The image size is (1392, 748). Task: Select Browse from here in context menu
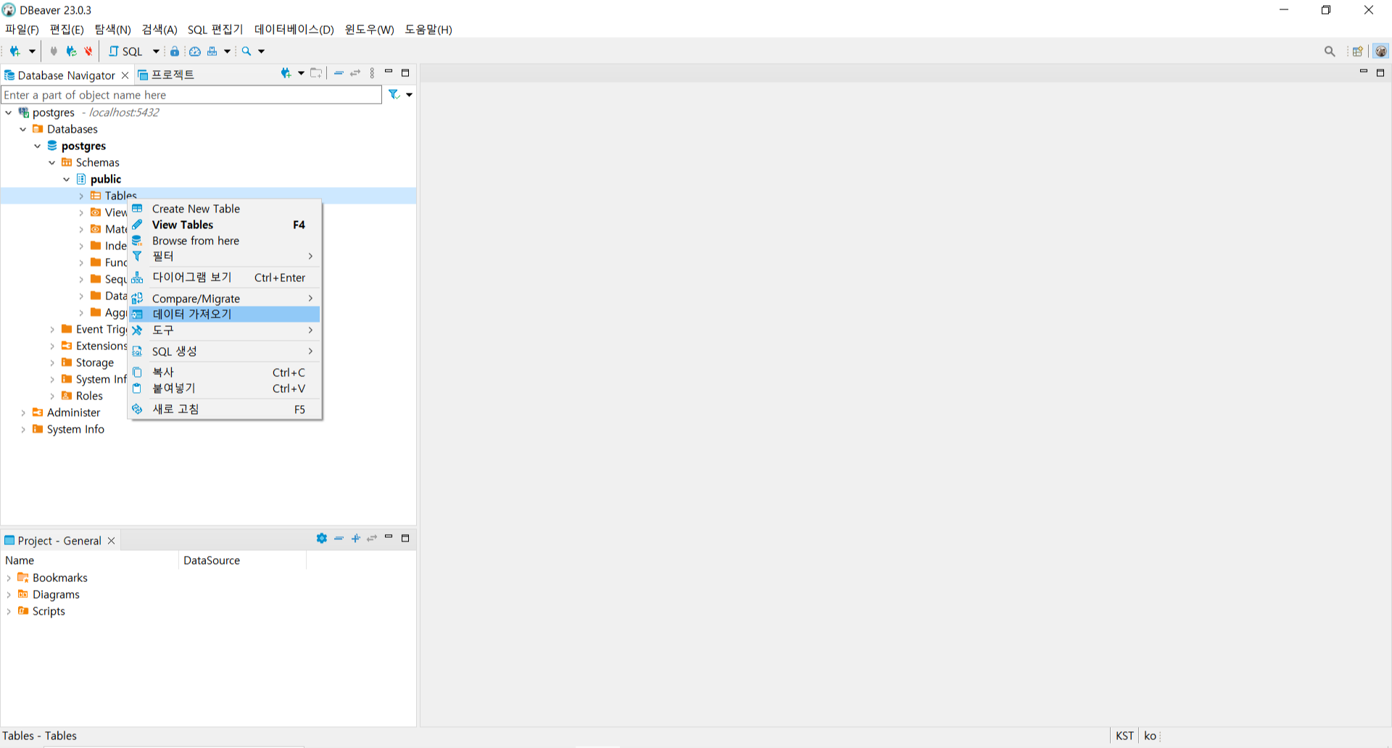pos(224,241)
